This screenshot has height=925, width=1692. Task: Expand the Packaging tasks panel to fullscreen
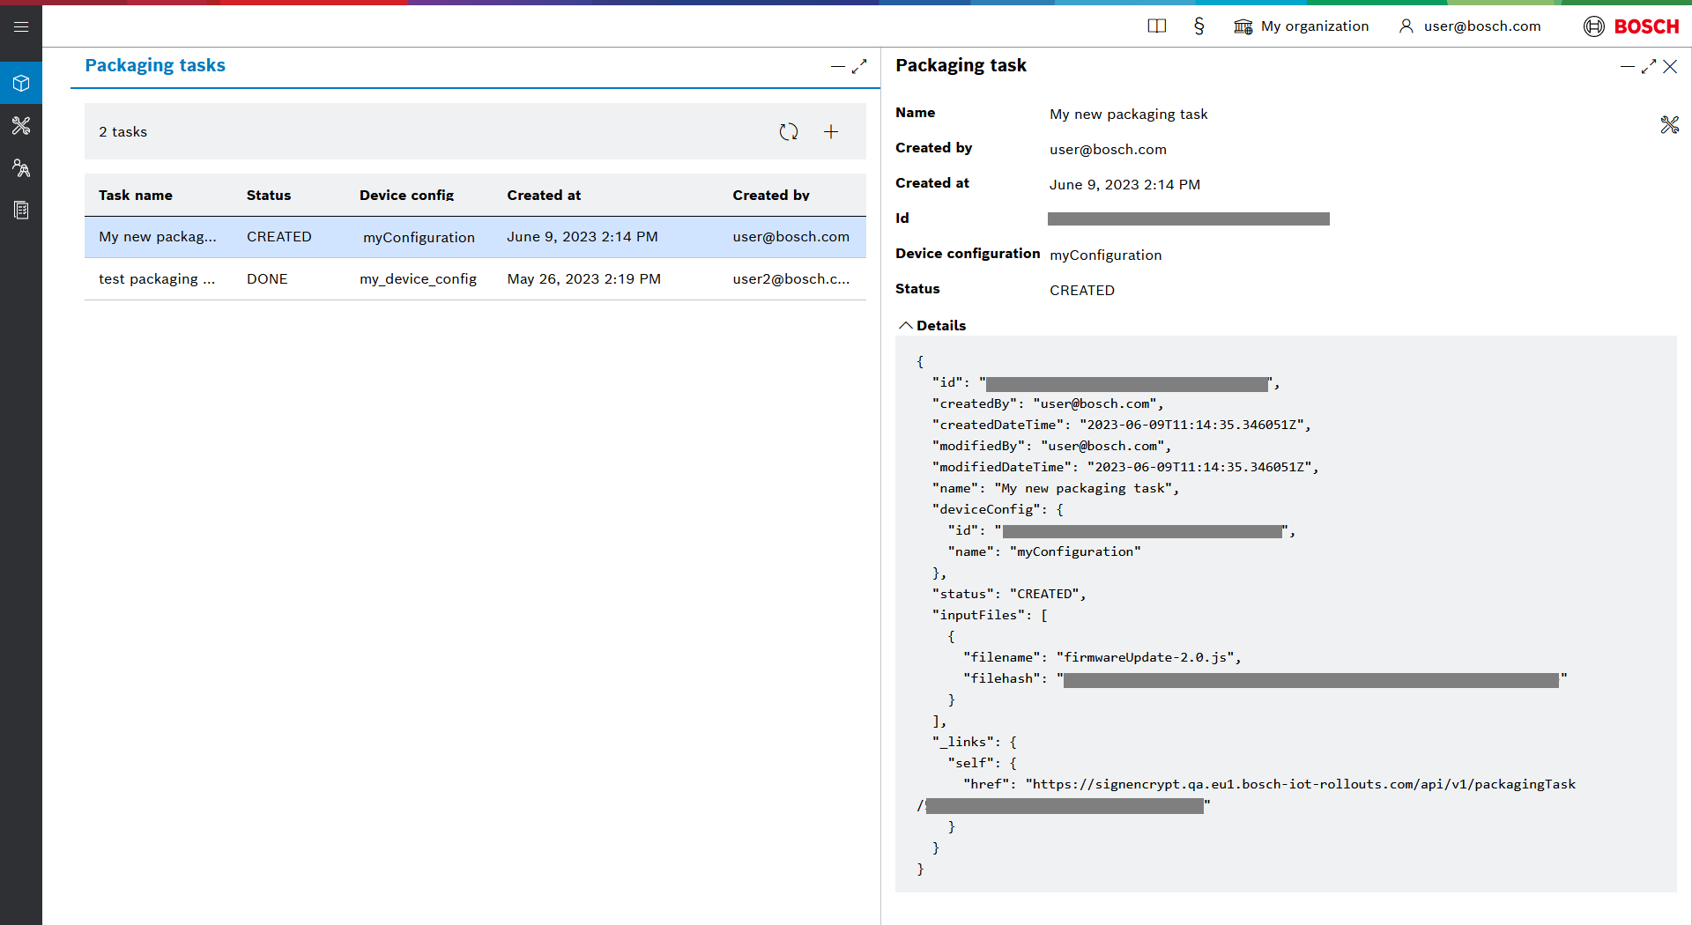859,67
